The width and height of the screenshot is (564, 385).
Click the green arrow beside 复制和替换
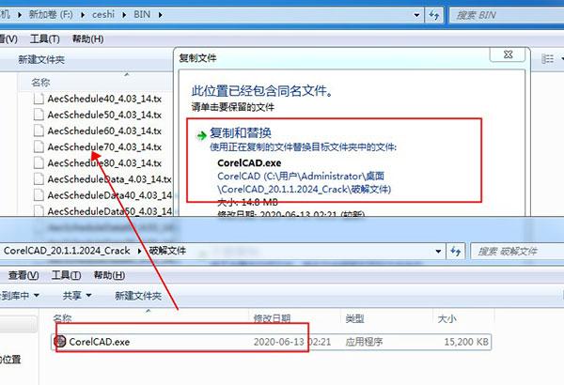(x=202, y=135)
